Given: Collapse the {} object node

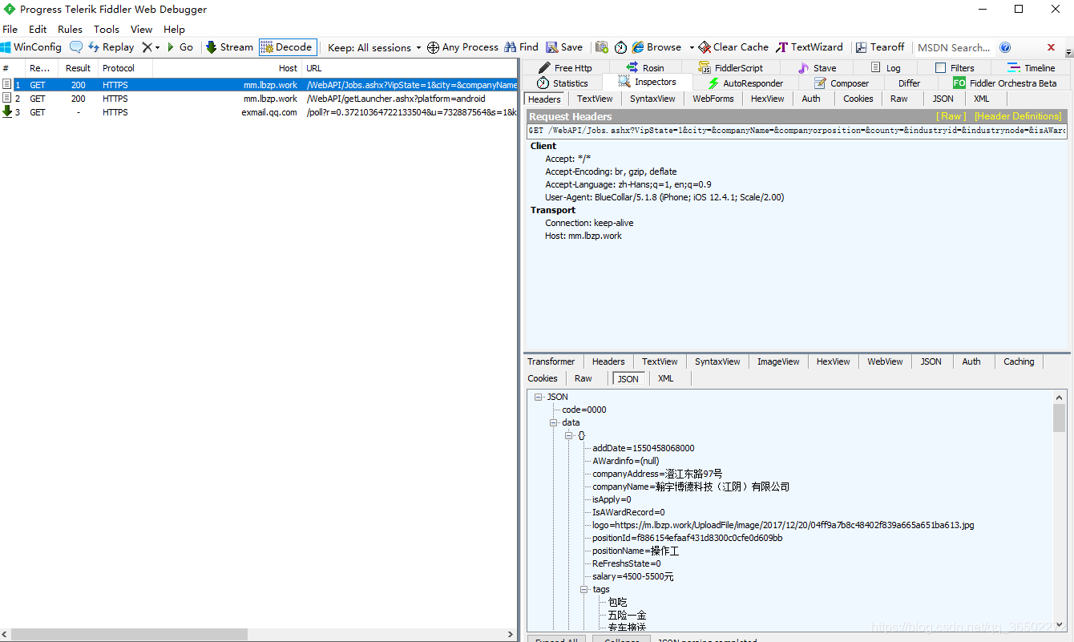Looking at the screenshot, I should (569, 435).
